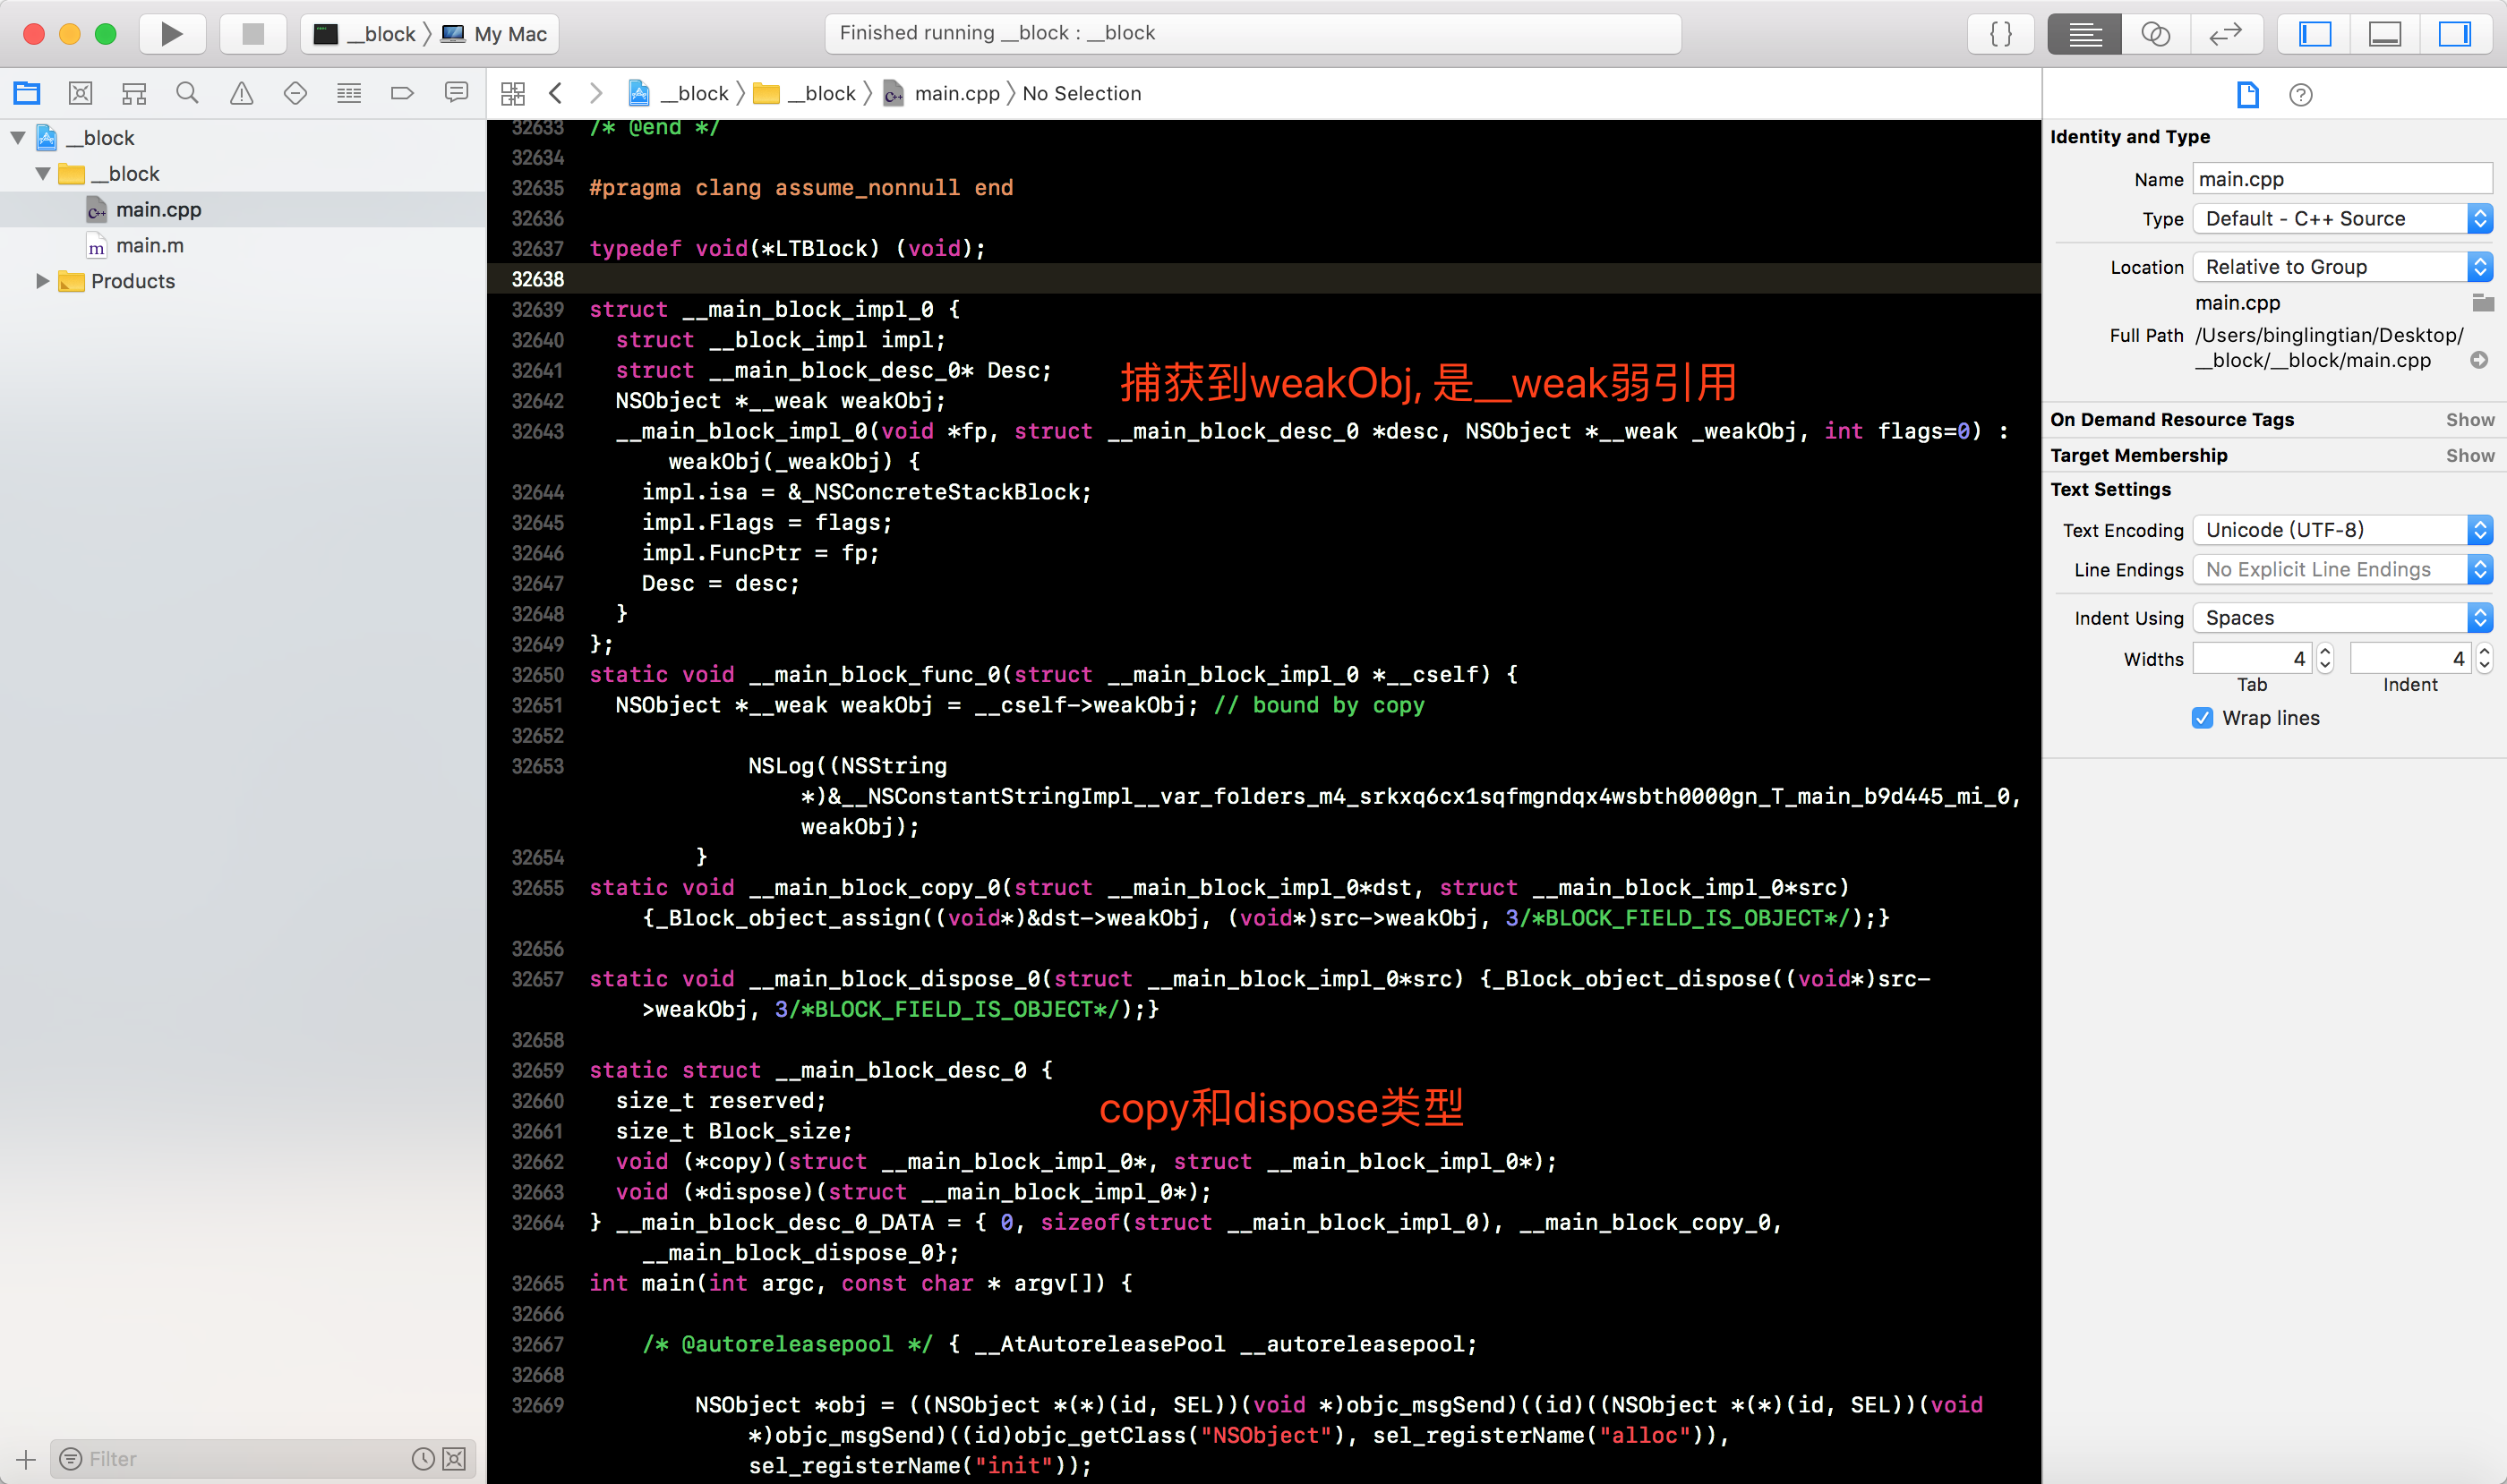This screenshot has width=2507, height=1484.
Task: Adjust the Tab width stepper
Action: tap(2325, 658)
